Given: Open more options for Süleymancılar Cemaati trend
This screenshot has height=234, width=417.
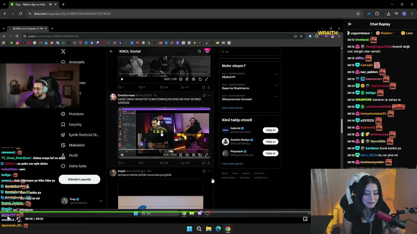Looking at the screenshot, I should point(277,96).
